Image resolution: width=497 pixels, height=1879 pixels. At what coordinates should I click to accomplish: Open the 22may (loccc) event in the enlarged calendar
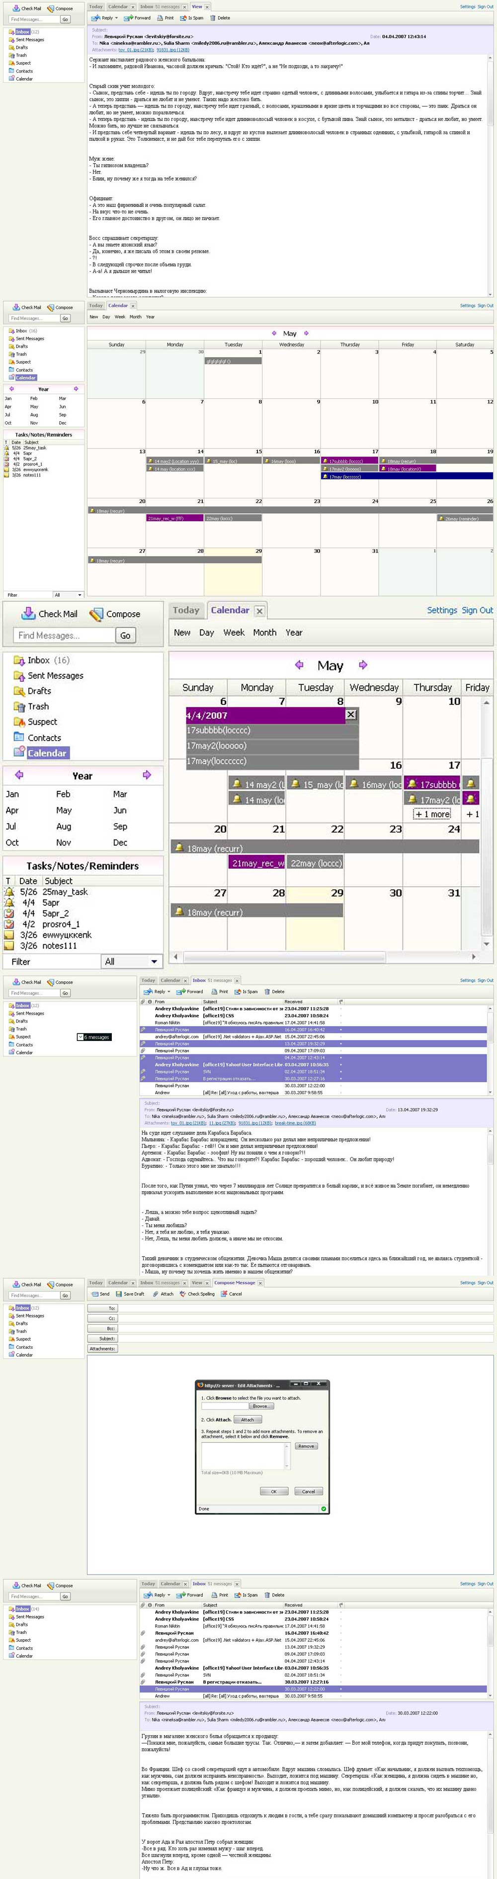[x=315, y=863]
